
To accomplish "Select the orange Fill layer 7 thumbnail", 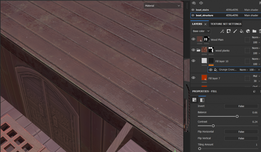I will tap(204, 78).
